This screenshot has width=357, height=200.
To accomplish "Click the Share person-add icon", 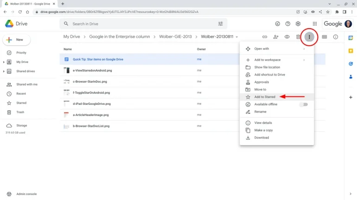I will click(x=276, y=37).
